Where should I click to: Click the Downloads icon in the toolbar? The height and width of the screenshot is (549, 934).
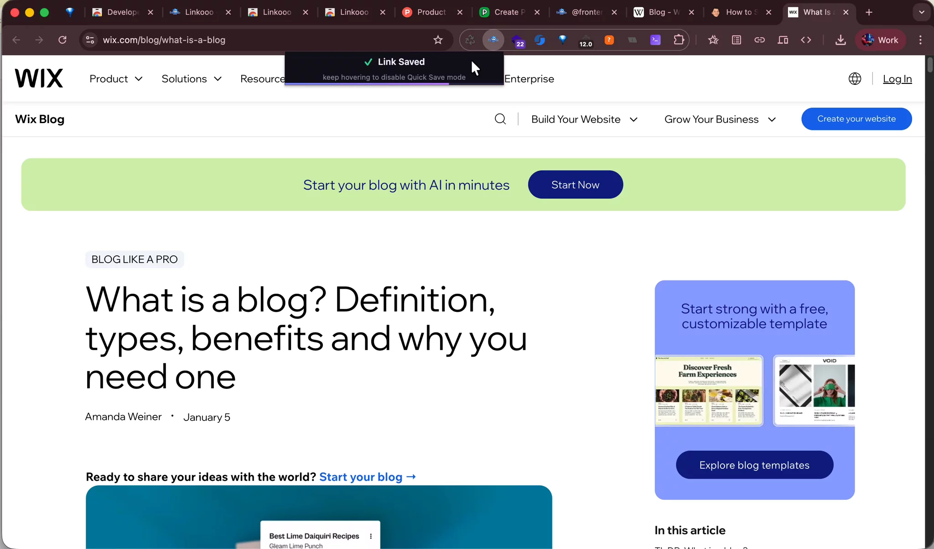pos(841,40)
